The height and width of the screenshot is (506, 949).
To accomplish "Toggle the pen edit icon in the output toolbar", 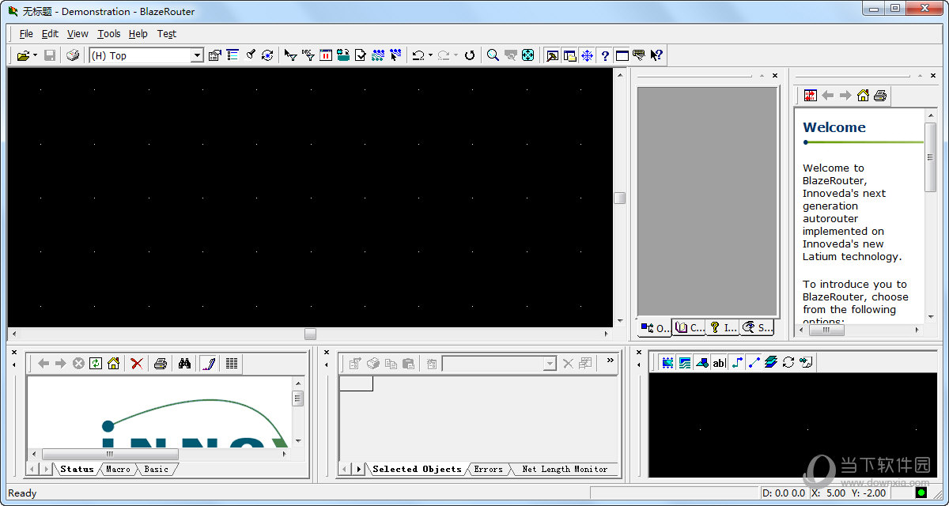I will 208,363.
